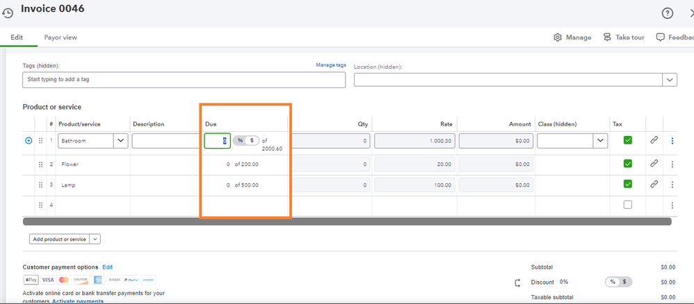
Task: Expand the Add product or service arrow
Action: click(95, 239)
